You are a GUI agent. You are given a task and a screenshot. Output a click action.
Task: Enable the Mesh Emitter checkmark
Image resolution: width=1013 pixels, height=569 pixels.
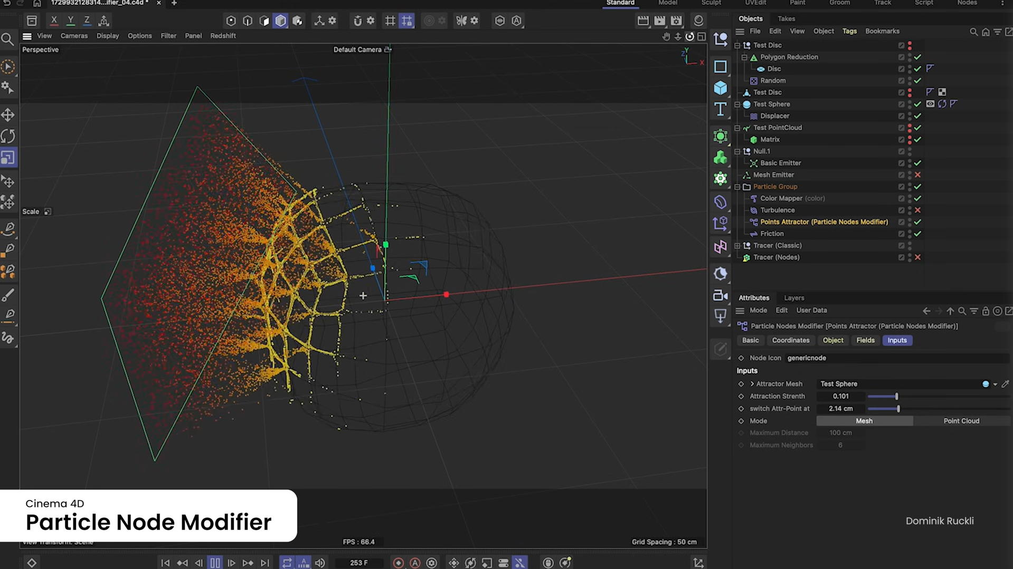[x=919, y=175]
